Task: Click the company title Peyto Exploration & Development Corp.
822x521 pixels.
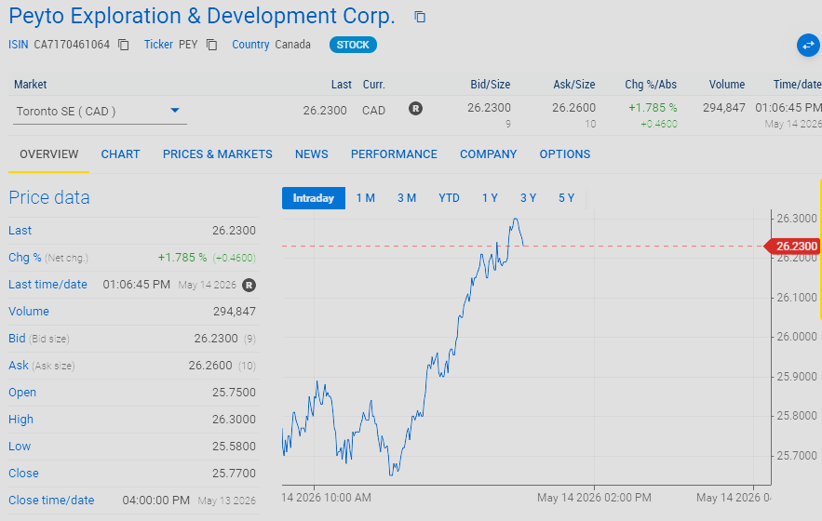Action: tap(202, 16)
